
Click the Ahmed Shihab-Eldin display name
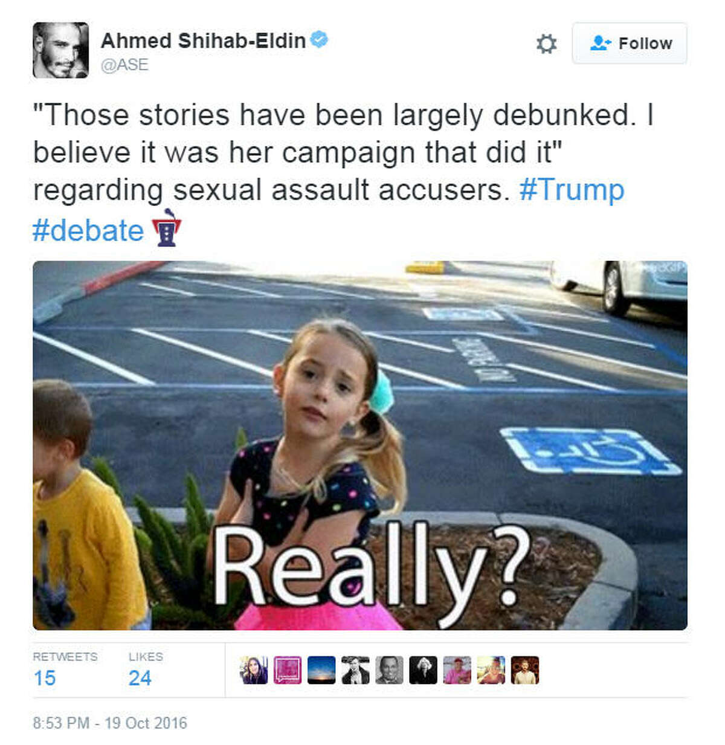[204, 40]
